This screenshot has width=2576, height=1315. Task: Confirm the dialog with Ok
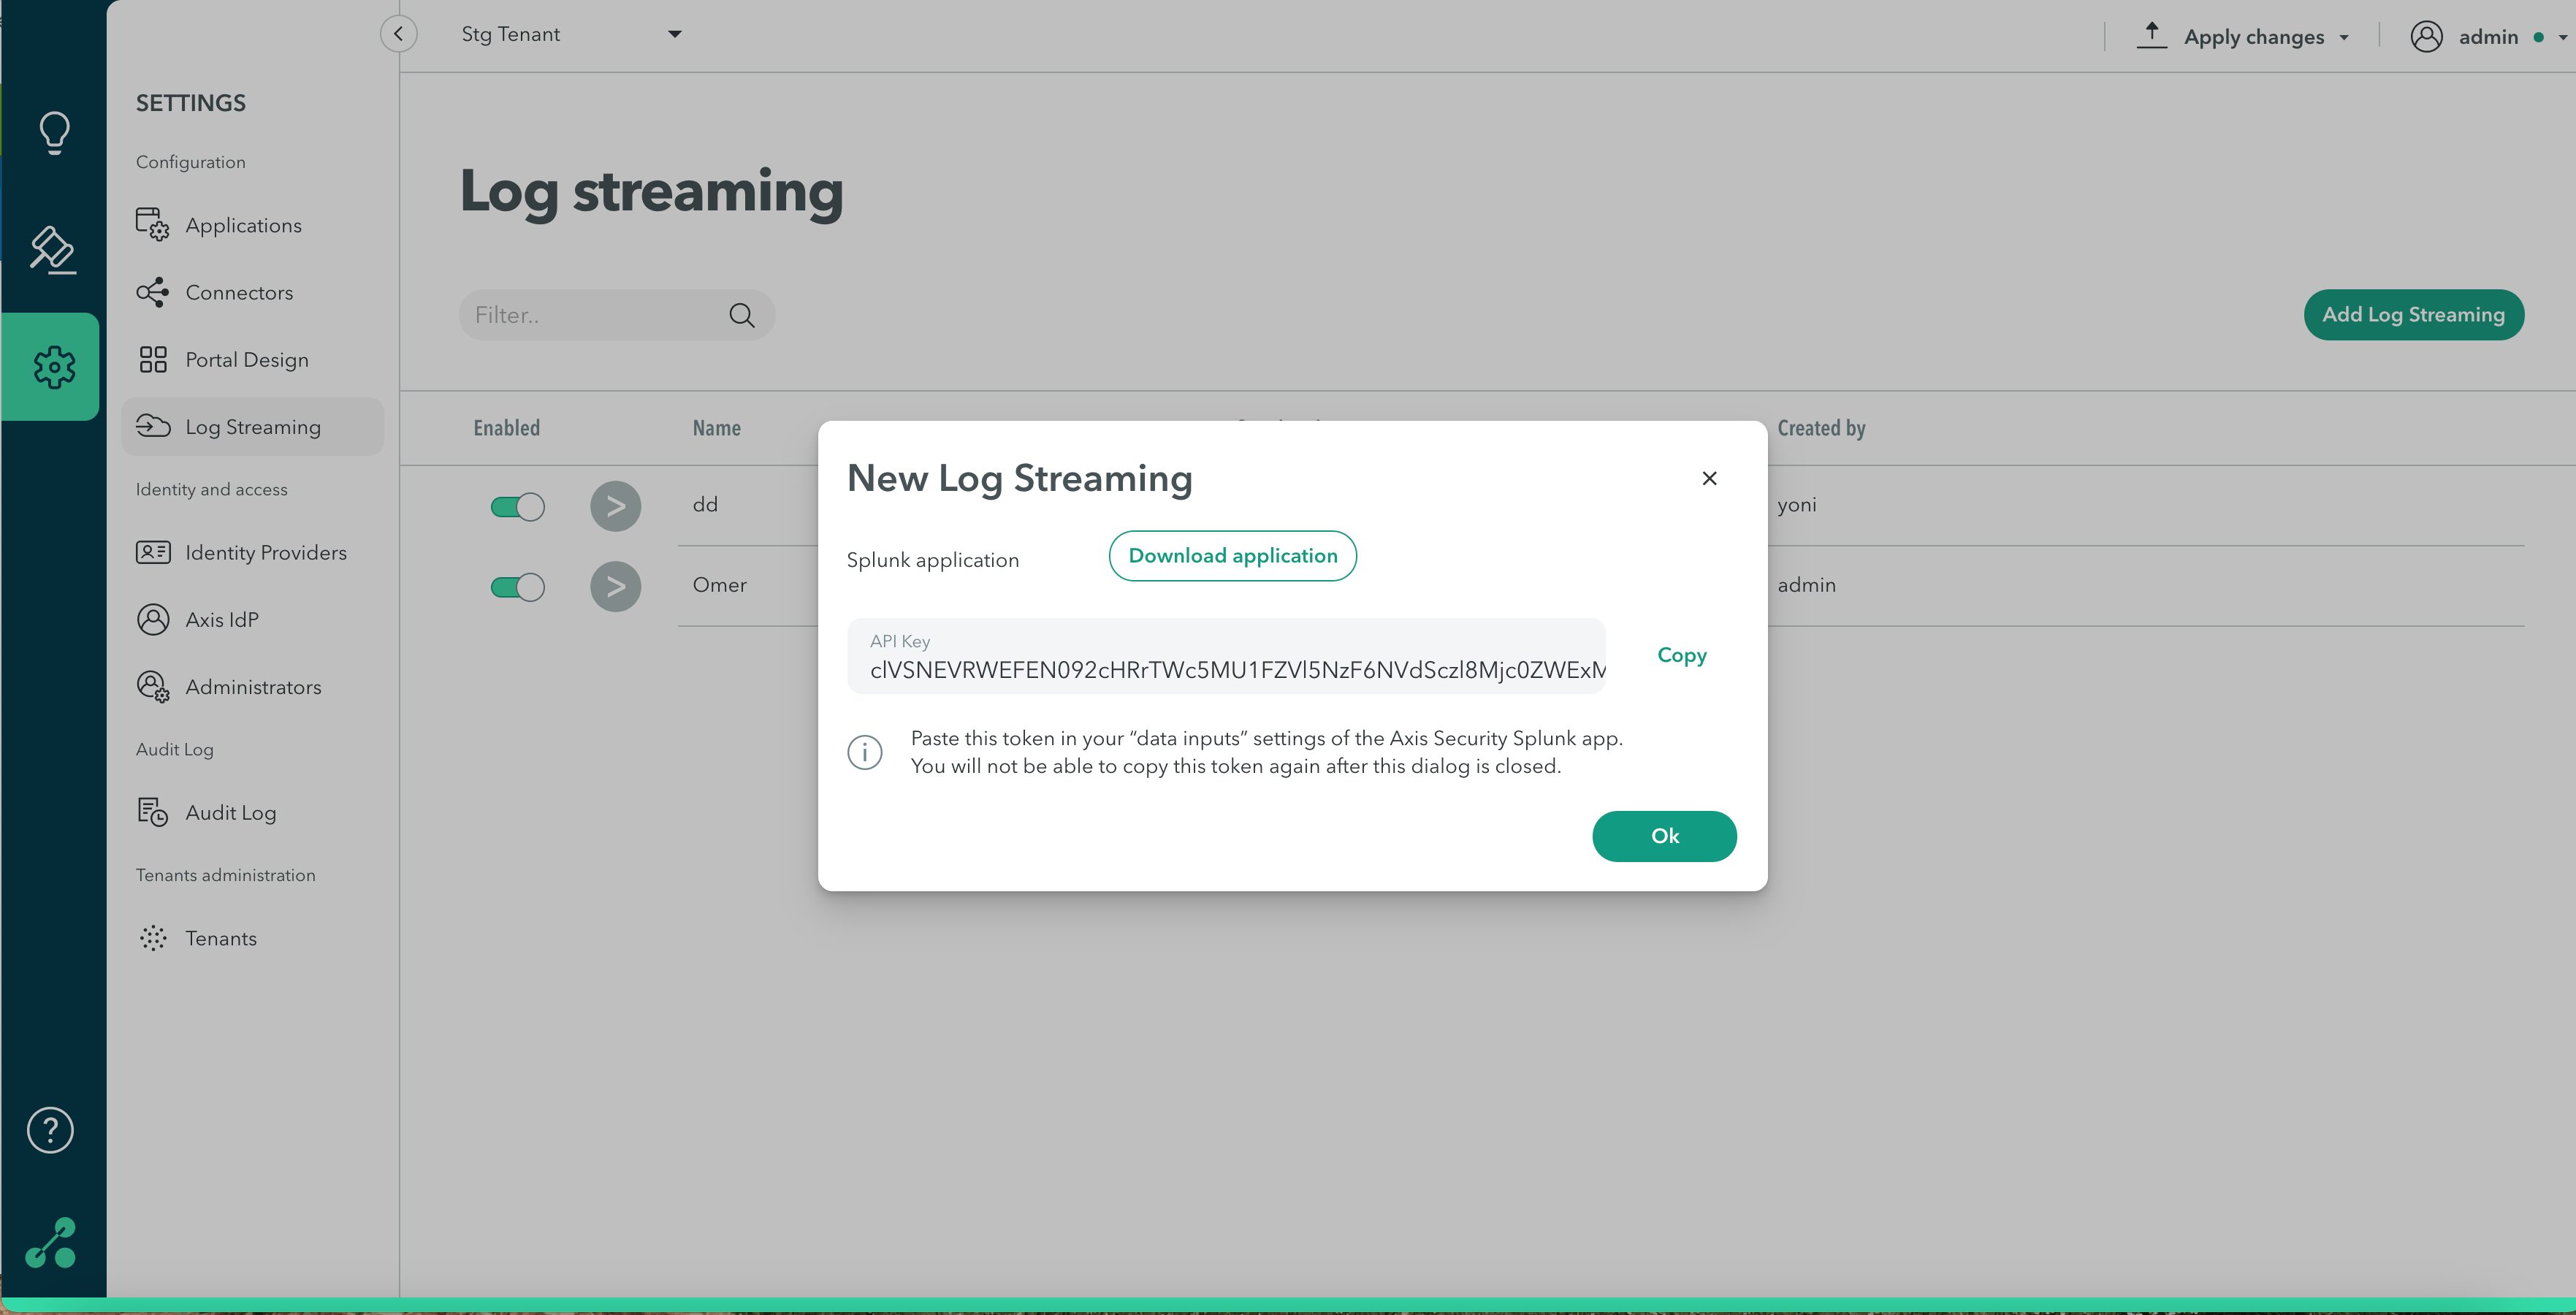(x=1664, y=835)
